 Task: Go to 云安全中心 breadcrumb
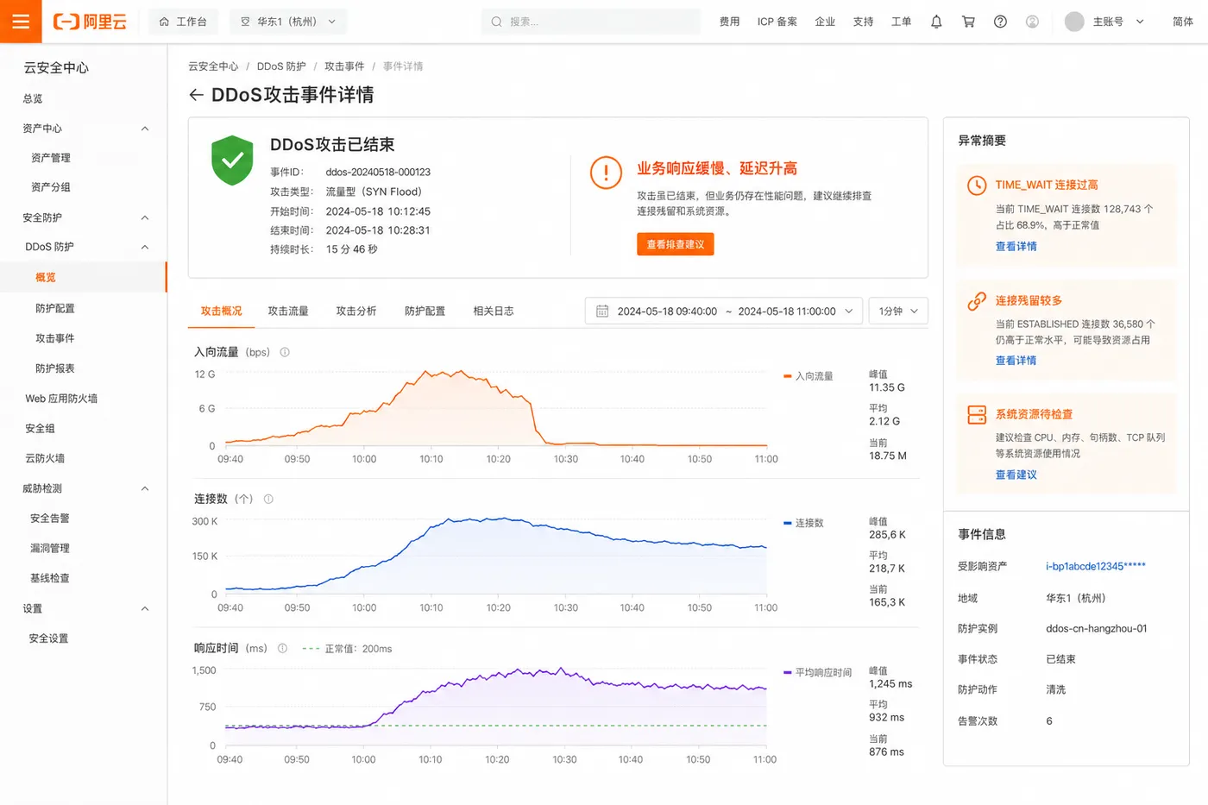[x=213, y=66]
